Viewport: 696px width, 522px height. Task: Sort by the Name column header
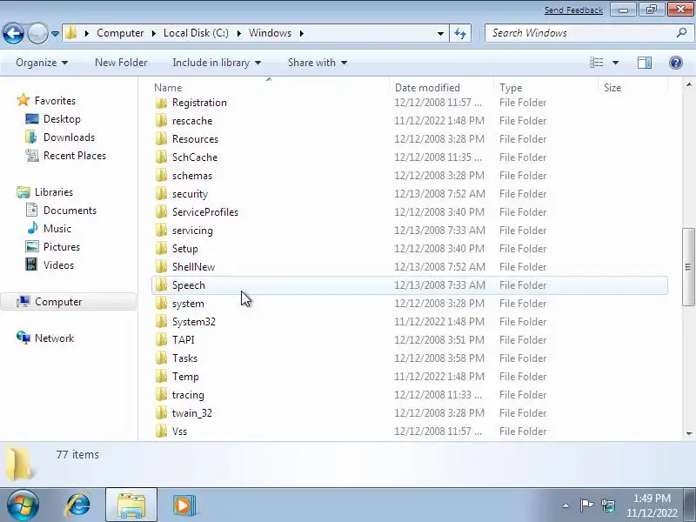click(168, 88)
